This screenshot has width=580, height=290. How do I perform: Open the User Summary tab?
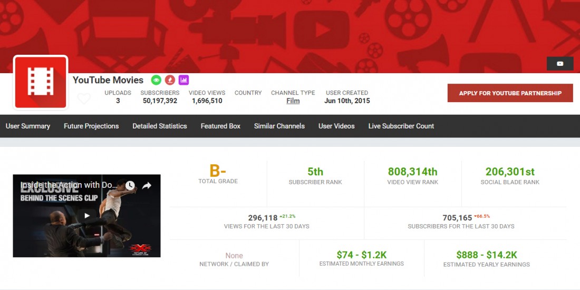28,126
